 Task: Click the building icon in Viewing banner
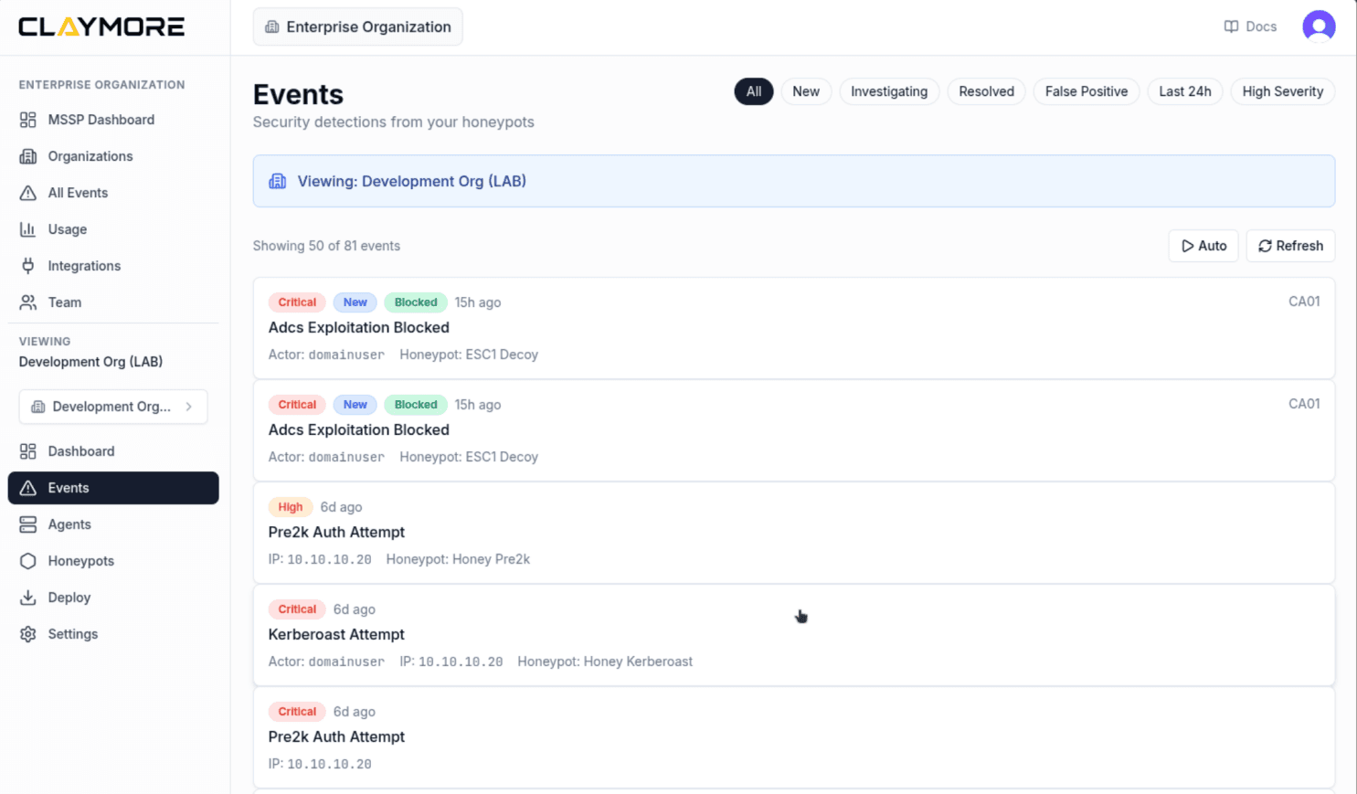pyautogui.click(x=277, y=181)
